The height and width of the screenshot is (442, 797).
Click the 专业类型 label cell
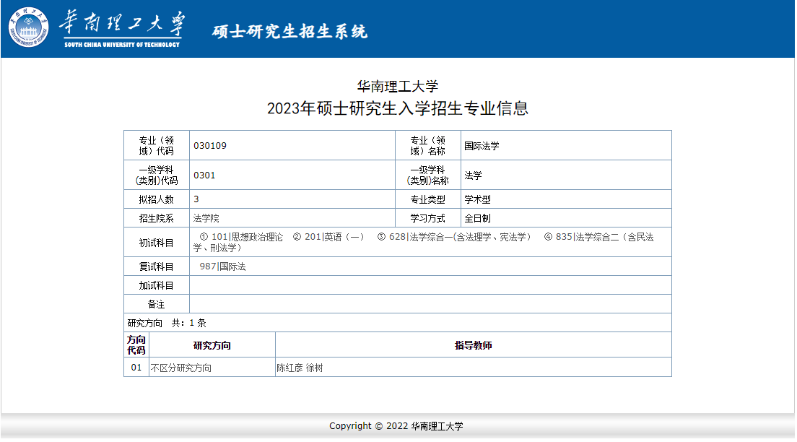click(x=428, y=199)
